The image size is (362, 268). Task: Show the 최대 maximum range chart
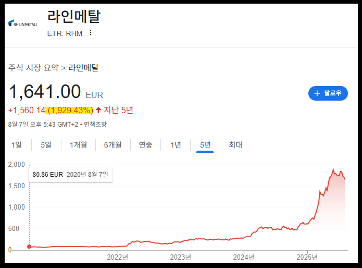[235, 145]
